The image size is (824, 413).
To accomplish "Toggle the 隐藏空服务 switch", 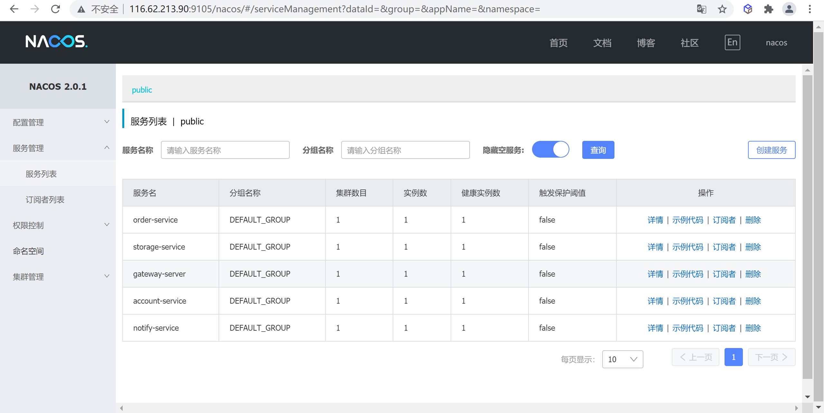I will point(550,150).
